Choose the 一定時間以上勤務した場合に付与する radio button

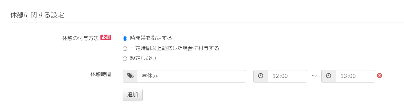click(x=125, y=49)
